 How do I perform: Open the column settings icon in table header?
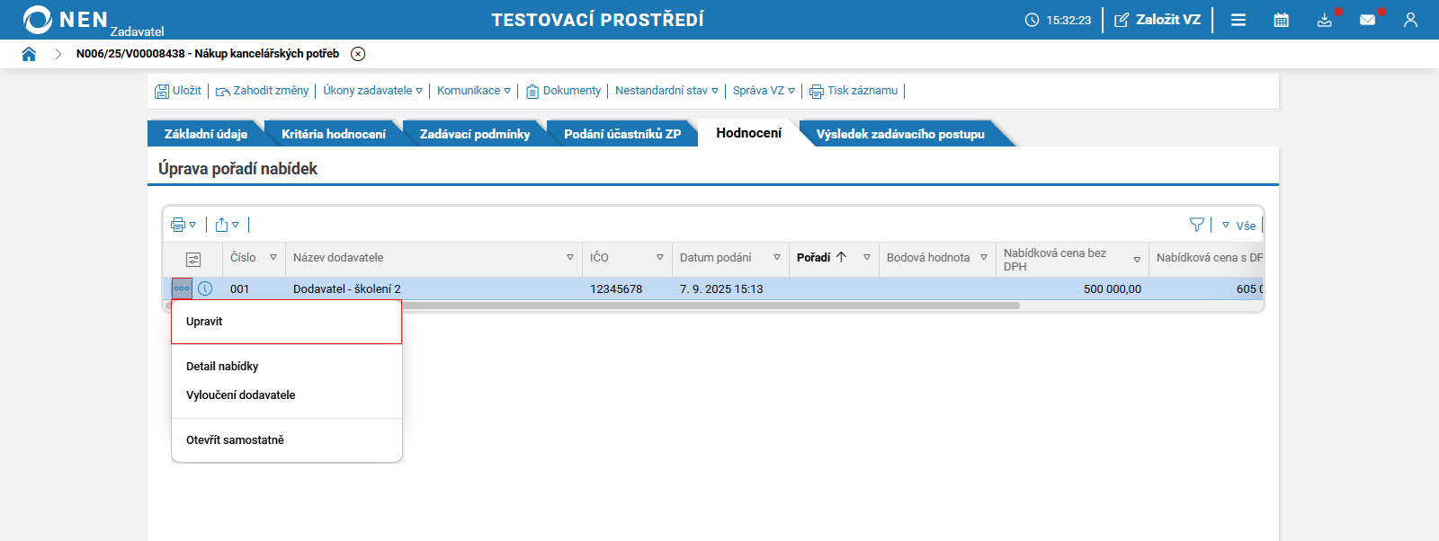(193, 260)
